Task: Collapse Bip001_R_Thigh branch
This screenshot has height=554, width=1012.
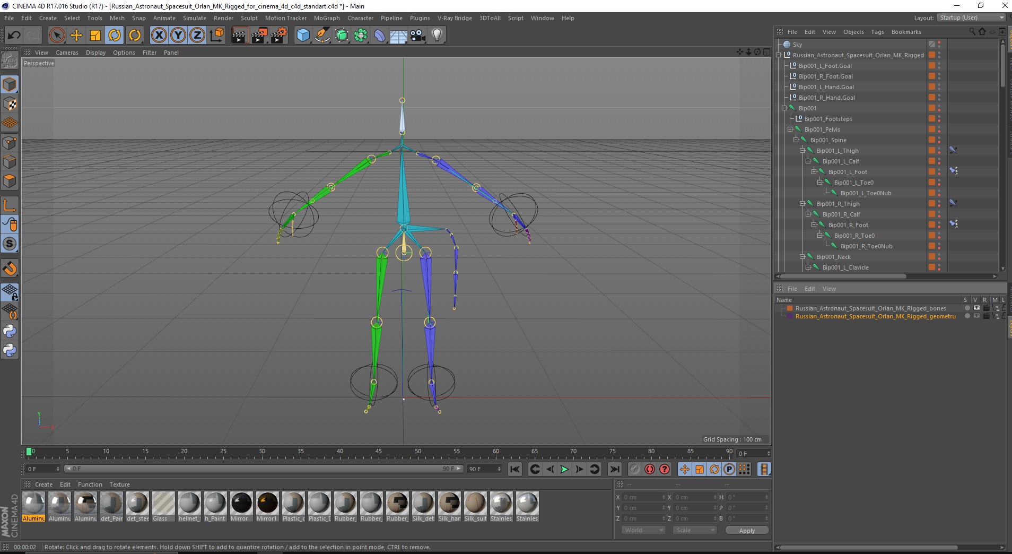Action: pyautogui.click(x=802, y=203)
